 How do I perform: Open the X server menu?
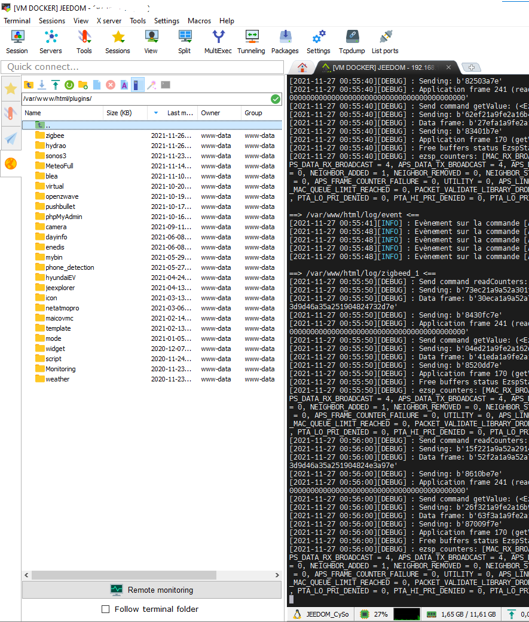pos(108,20)
